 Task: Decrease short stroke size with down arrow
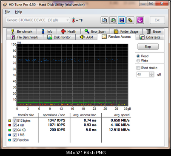click(x=151, y=75)
